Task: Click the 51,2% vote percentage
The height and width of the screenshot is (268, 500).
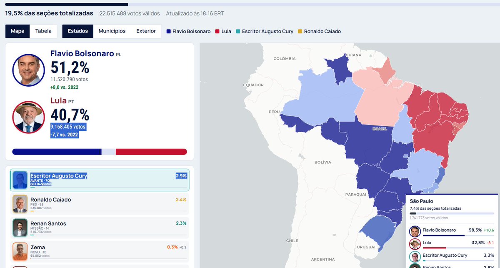Action: pyautogui.click(x=70, y=68)
